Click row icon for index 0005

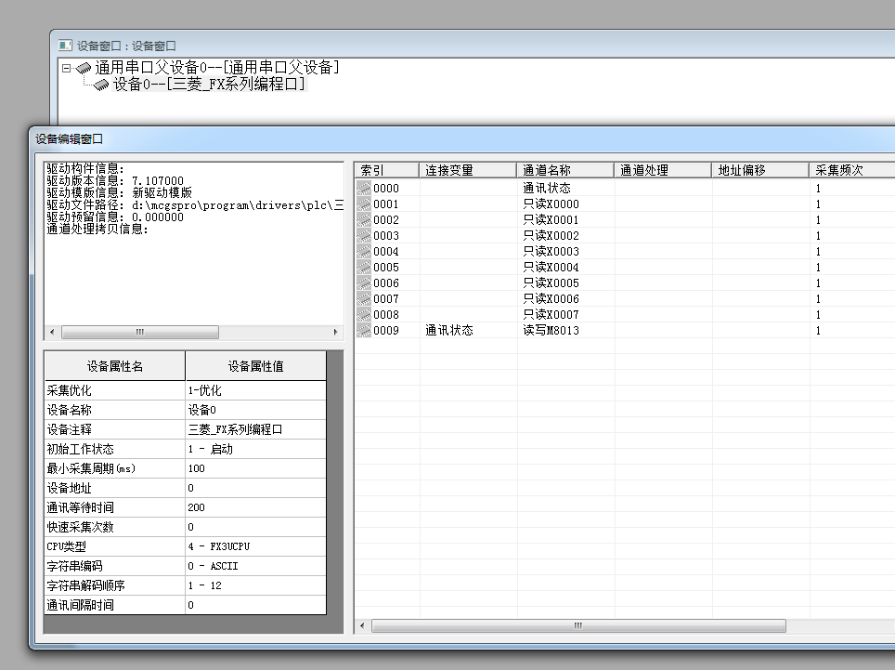tap(363, 267)
